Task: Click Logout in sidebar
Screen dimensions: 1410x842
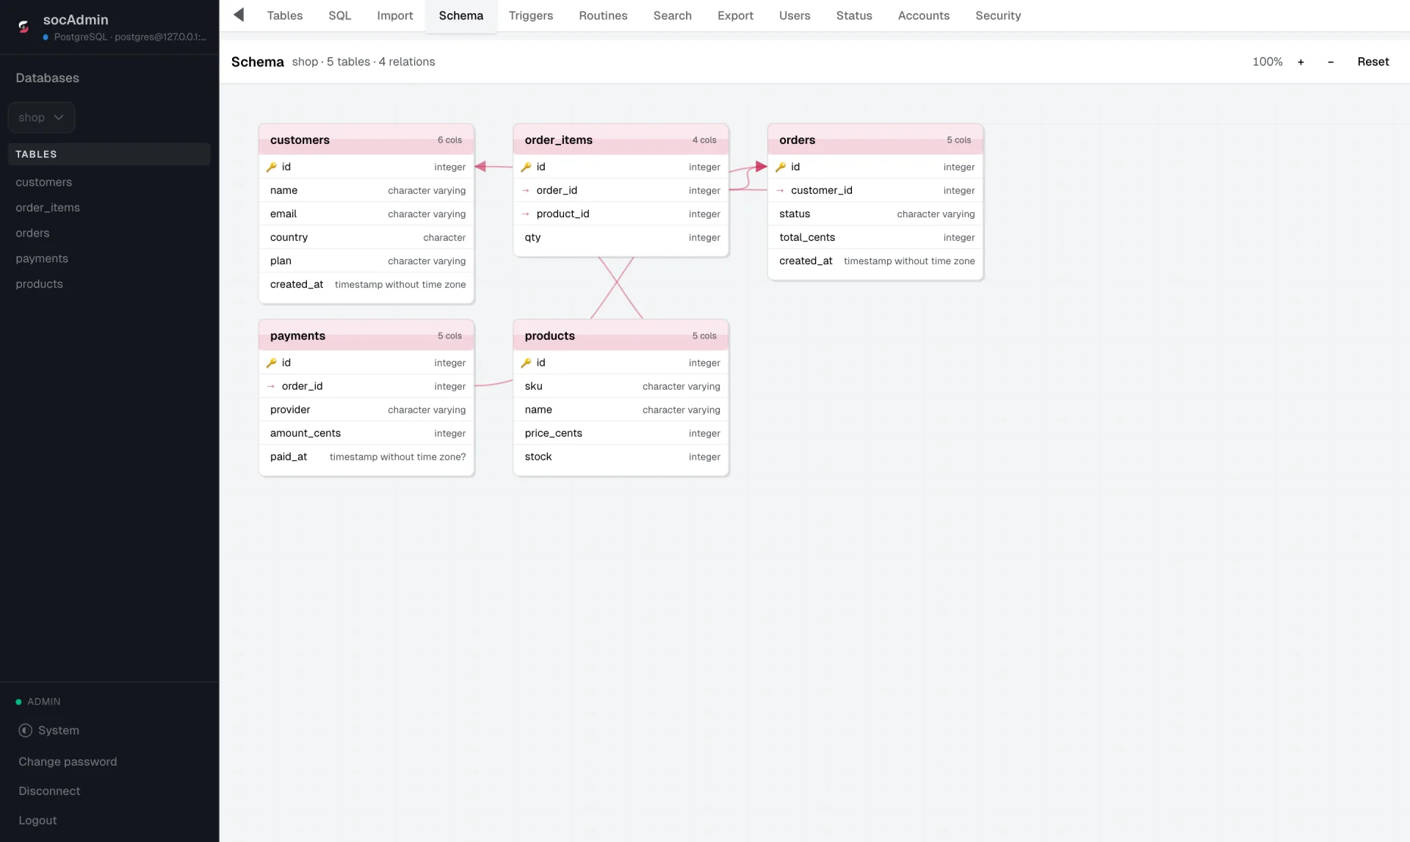Action: click(x=37, y=821)
